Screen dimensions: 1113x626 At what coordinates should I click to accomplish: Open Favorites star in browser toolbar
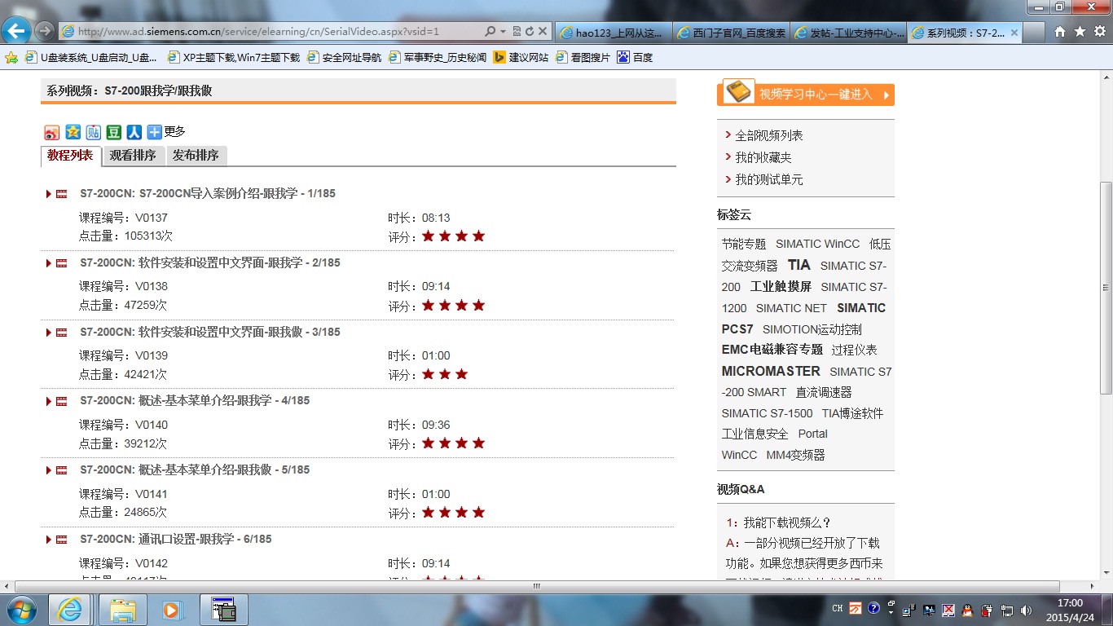pos(1080,32)
